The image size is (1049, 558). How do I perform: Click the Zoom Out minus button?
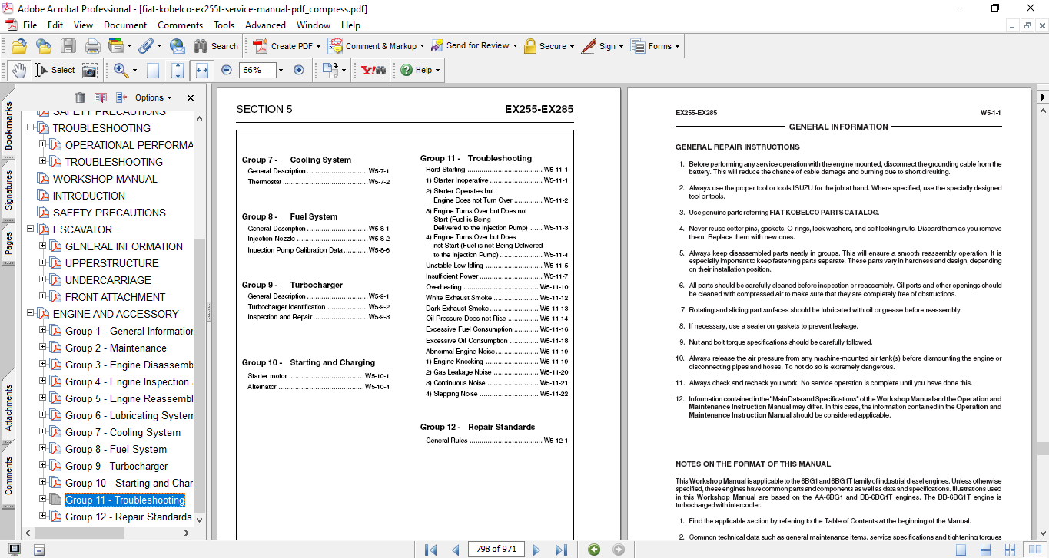pyautogui.click(x=227, y=70)
